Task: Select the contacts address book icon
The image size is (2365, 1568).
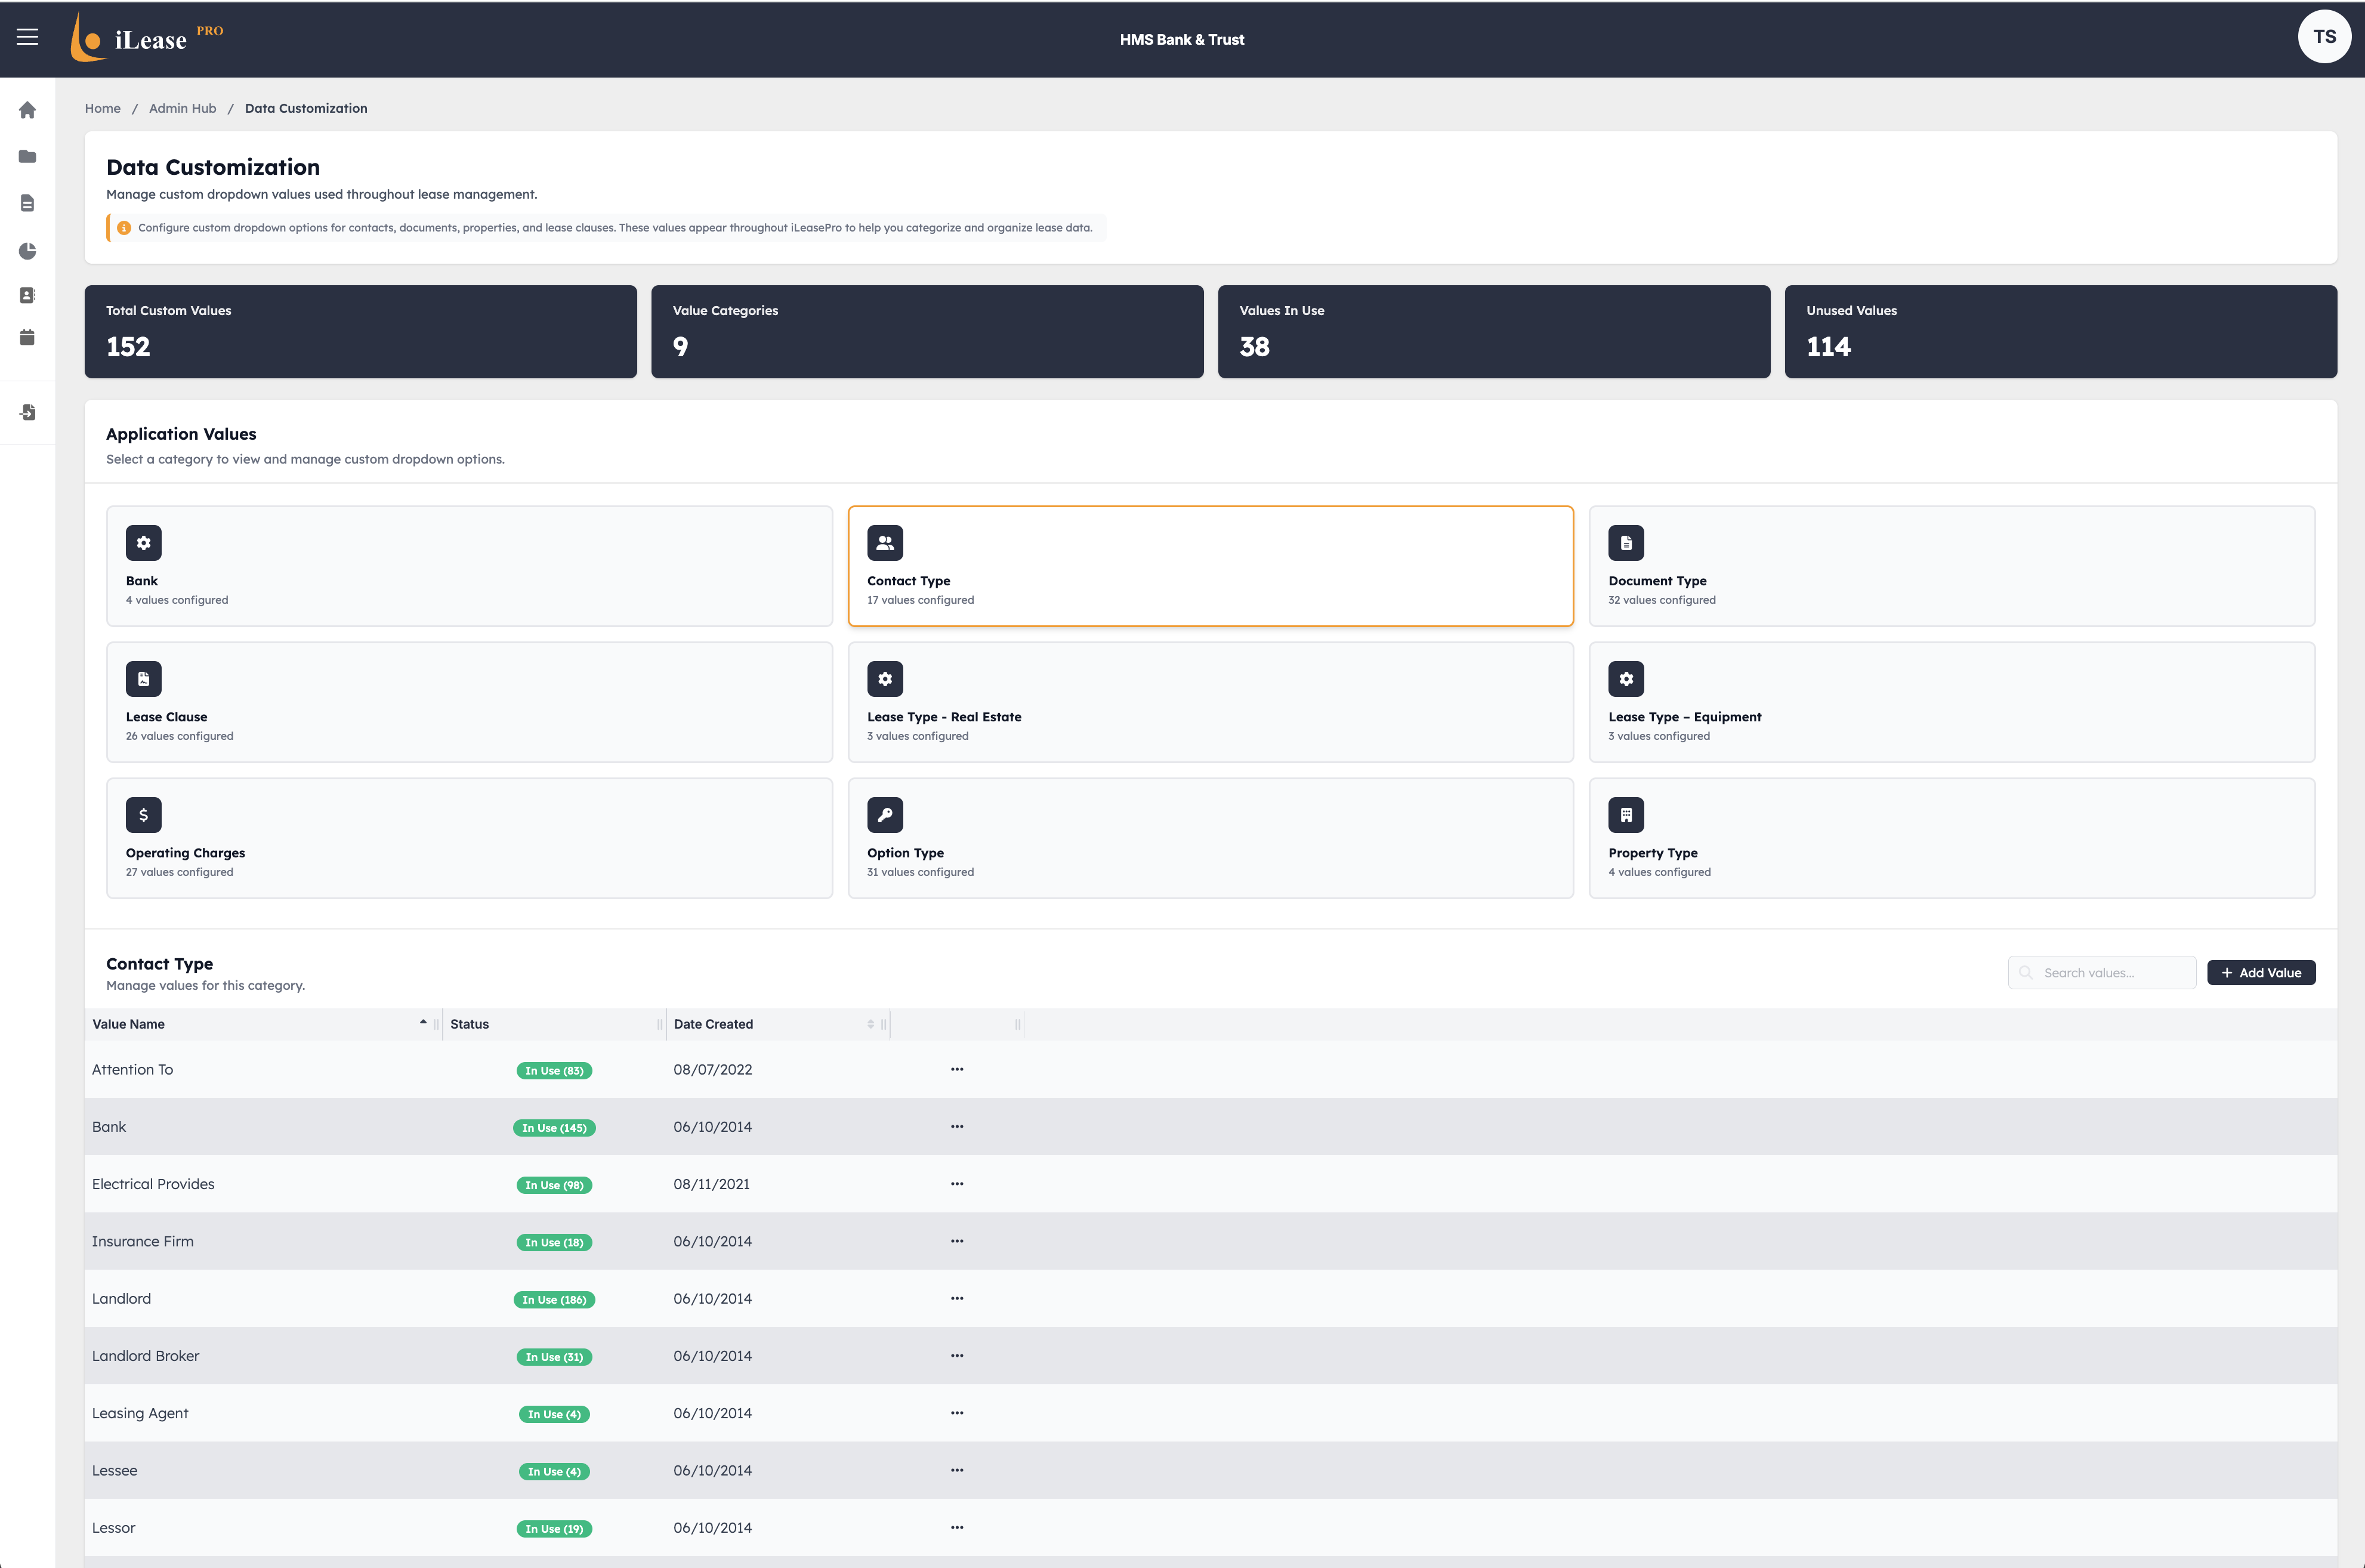Action: tap(27, 295)
